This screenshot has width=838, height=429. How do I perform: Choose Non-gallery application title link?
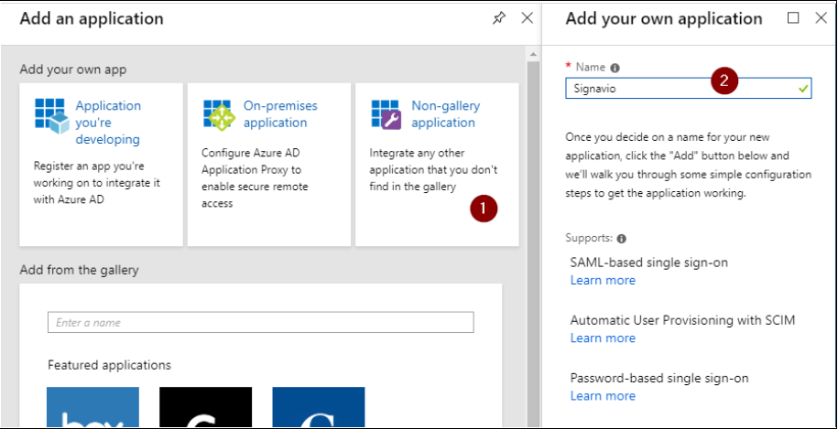coord(446,113)
